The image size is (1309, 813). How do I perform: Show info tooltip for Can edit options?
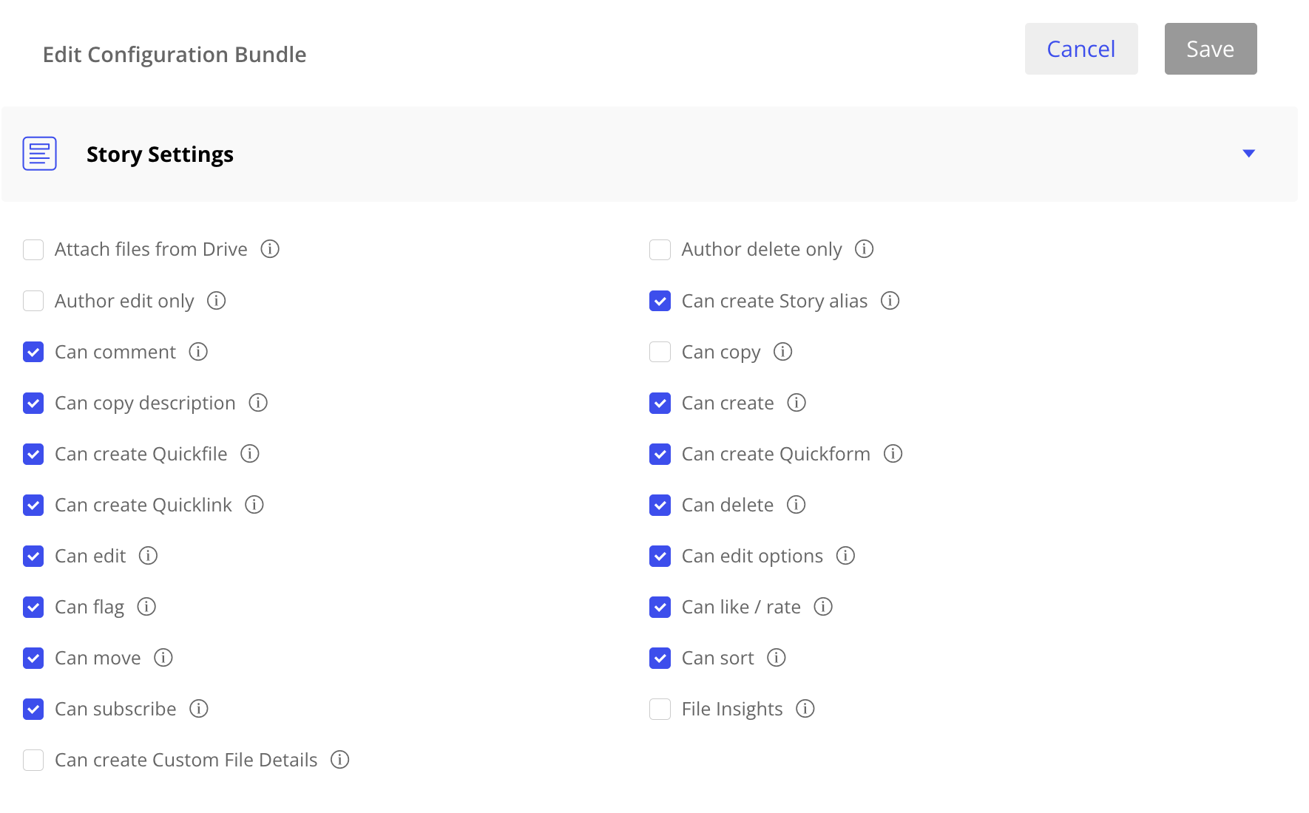coord(845,556)
